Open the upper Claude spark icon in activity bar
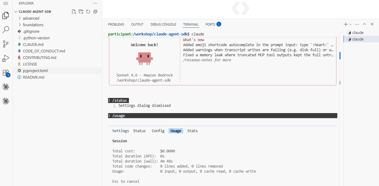The image size is (379, 186). click(5, 87)
